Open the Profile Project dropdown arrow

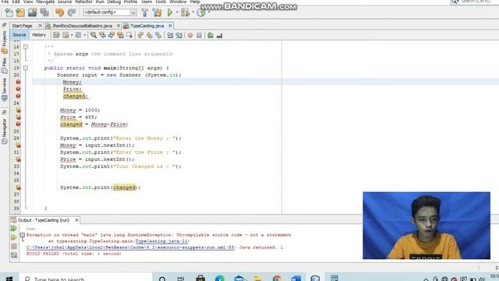pos(209,12)
